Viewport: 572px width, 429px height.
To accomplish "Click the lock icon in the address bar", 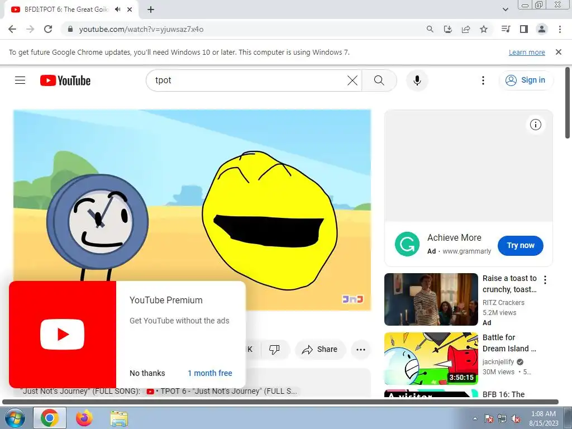I will pos(70,29).
